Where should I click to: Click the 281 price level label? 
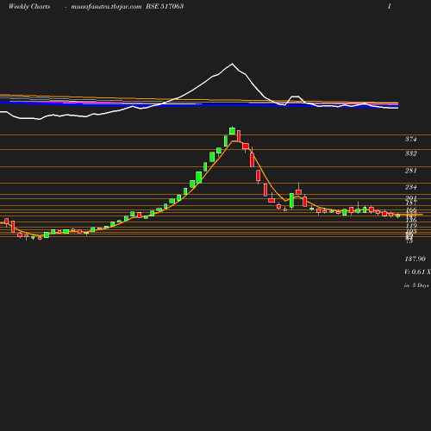[411, 171]
